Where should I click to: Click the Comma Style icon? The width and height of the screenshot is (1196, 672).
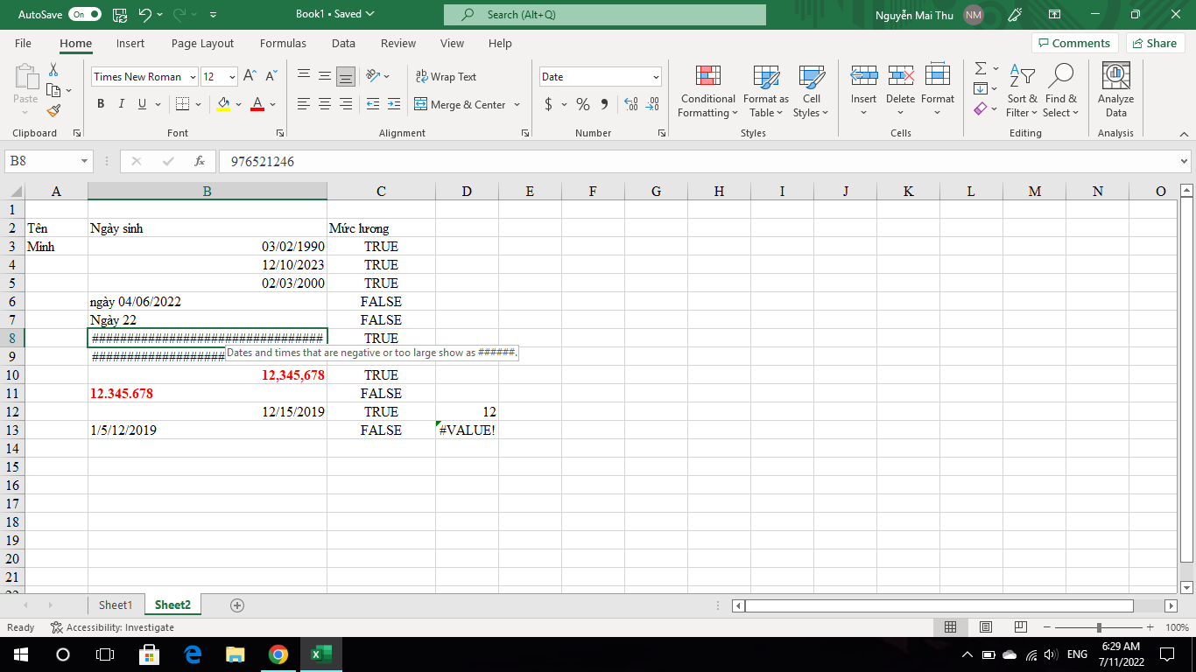(x=604, y=104)
